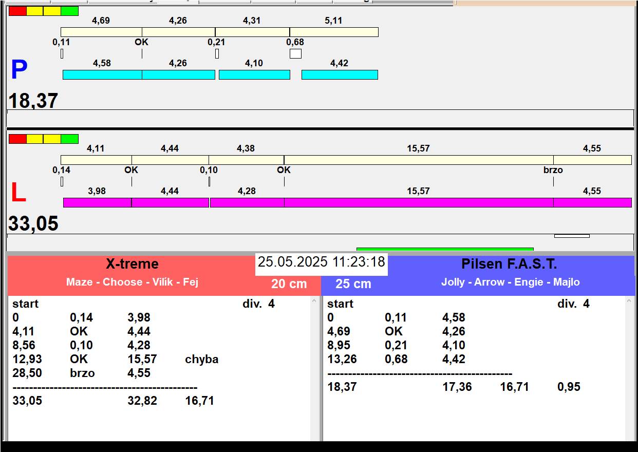
Task: Click the 0,68 changeover box in lane P
Action: 295,53
